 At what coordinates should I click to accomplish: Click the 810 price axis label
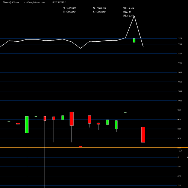179,176
